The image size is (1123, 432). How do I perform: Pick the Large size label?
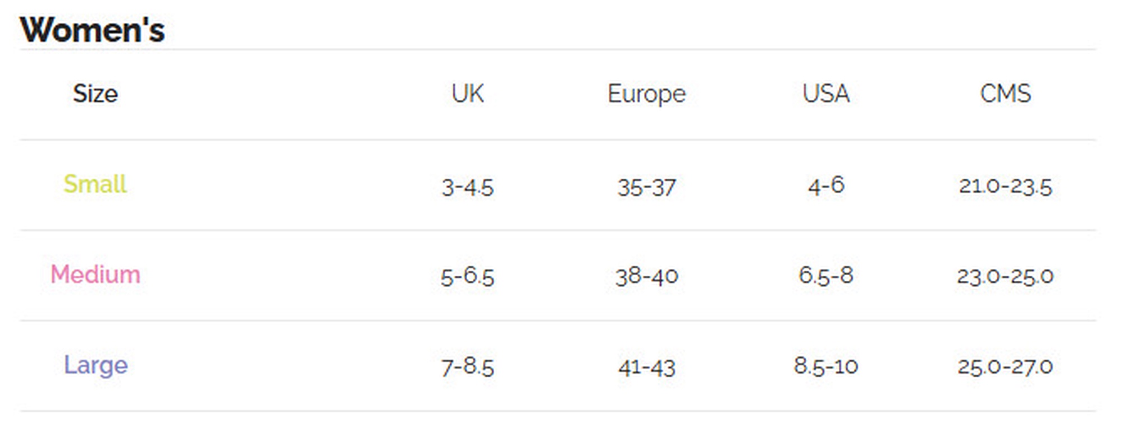pyautogui.click(x=95, y=365)
